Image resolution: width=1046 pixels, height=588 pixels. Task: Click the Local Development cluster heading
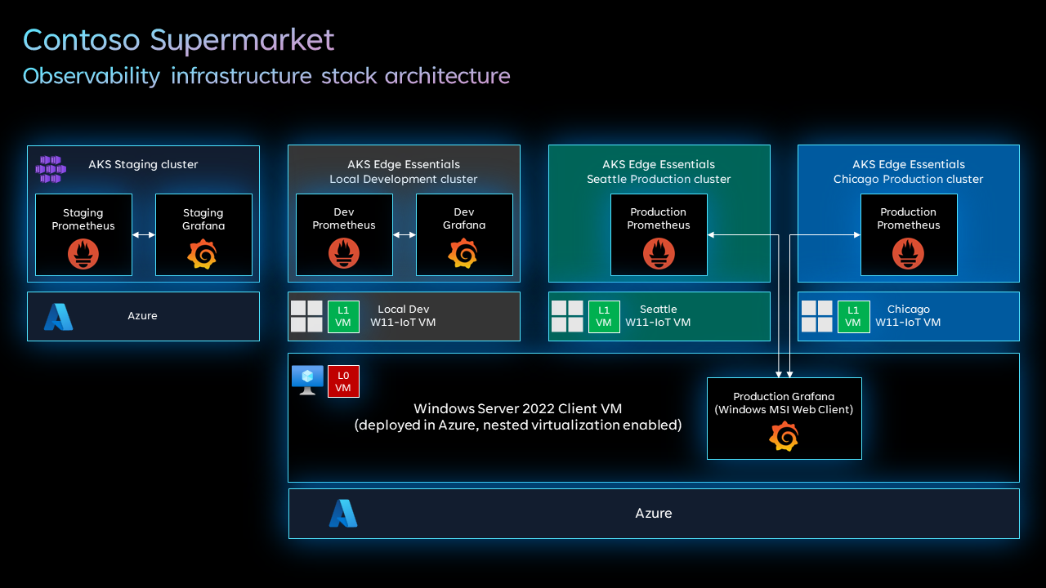(404, 171)
